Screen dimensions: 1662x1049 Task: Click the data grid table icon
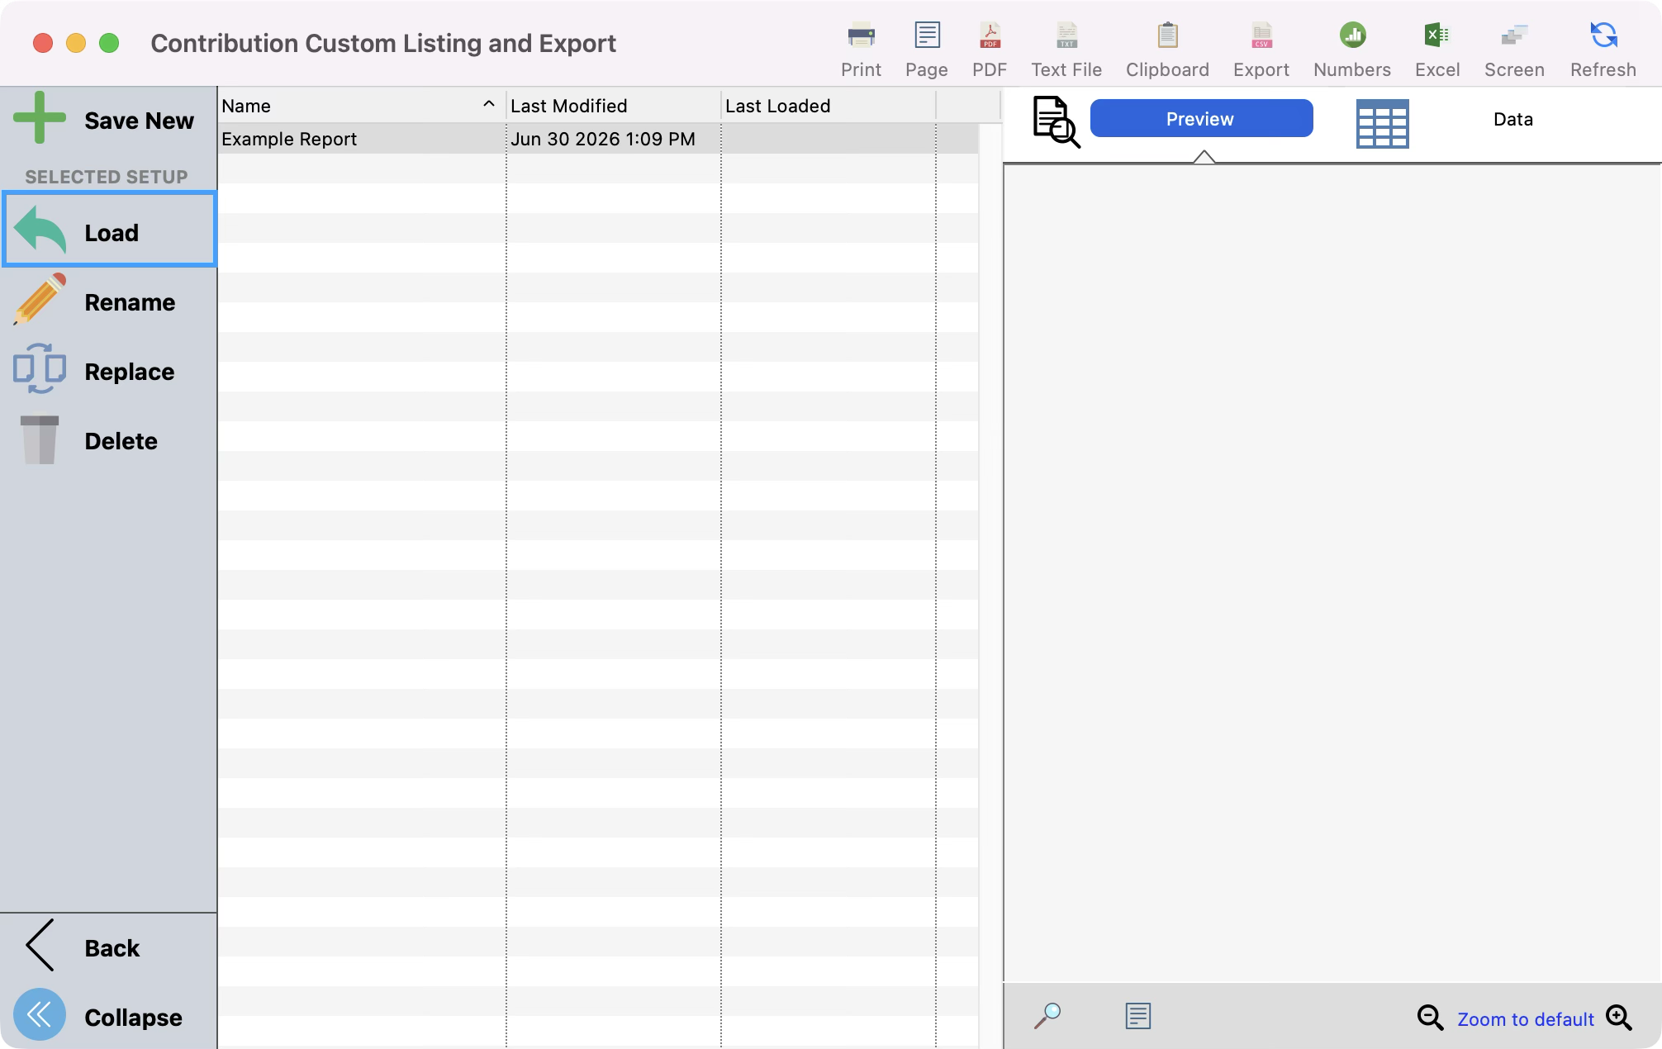(x=1382, y=123)
